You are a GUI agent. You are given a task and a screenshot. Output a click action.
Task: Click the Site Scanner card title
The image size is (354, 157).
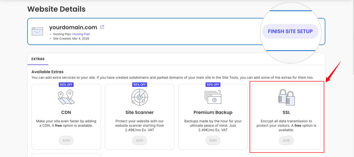[x=140, y=112]
